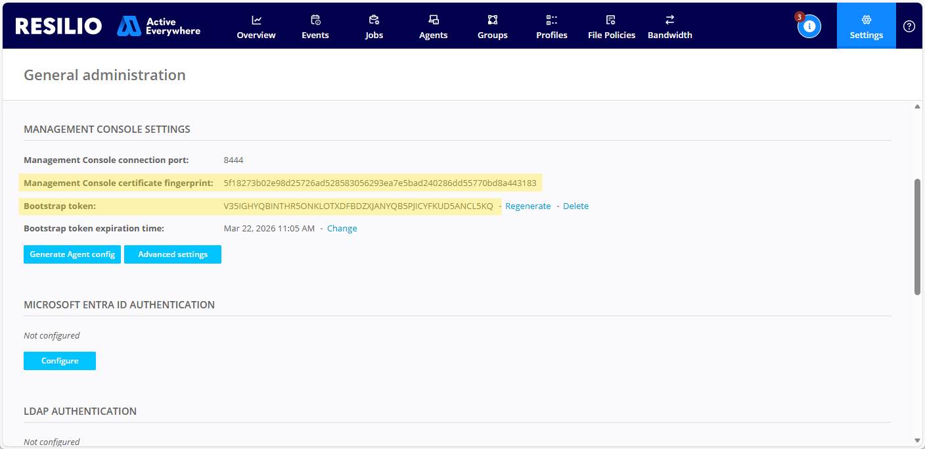Click the Regenerate bootstrap token link
925x449 pixels.
(528, 206)
